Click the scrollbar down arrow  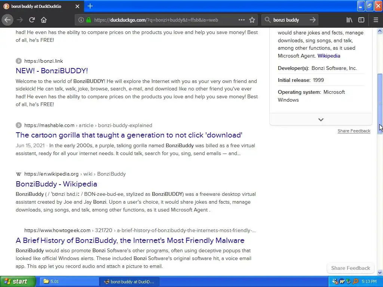(x=380, y=272)
